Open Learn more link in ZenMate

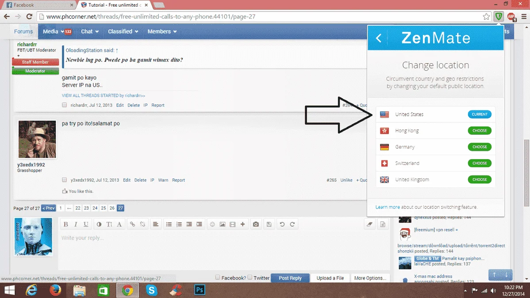click(x=388, y=207)
